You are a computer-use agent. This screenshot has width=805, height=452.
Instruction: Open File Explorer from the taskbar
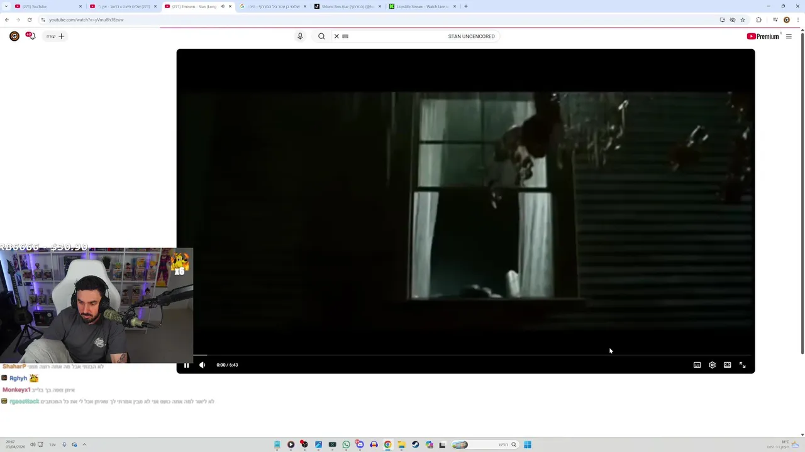pyautogui.click(x=401, y=444)
